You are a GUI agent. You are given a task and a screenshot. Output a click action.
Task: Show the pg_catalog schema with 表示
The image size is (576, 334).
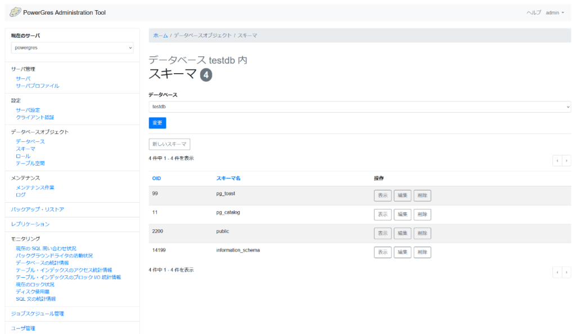tap(382, 215)
